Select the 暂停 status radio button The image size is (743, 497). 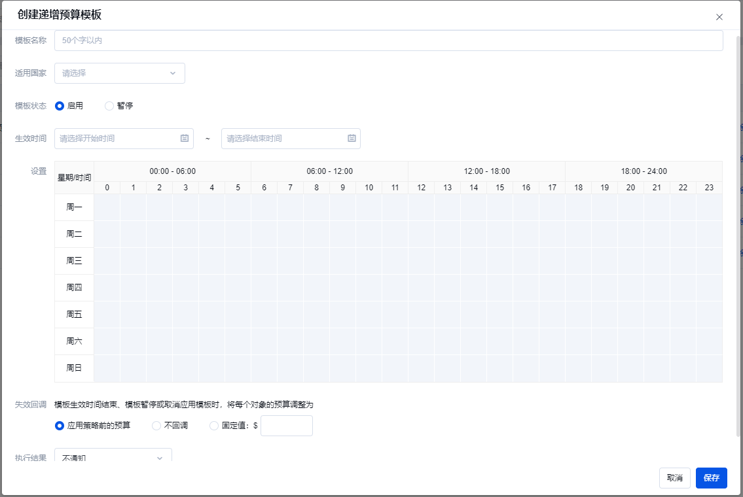pos(109,106)
